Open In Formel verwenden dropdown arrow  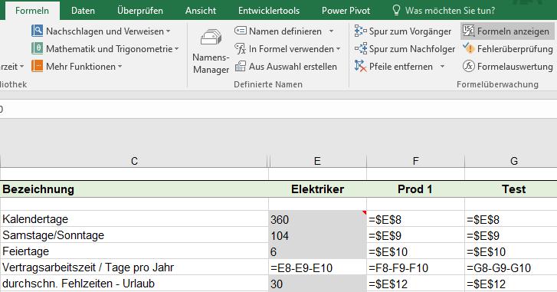click(x=338, y=49)
